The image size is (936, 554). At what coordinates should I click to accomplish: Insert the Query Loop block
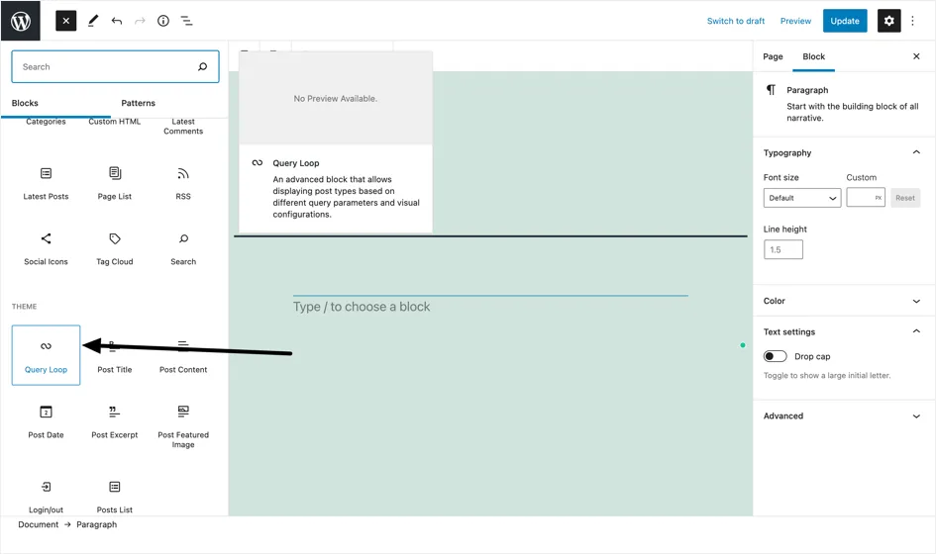(x=46, y=355)
